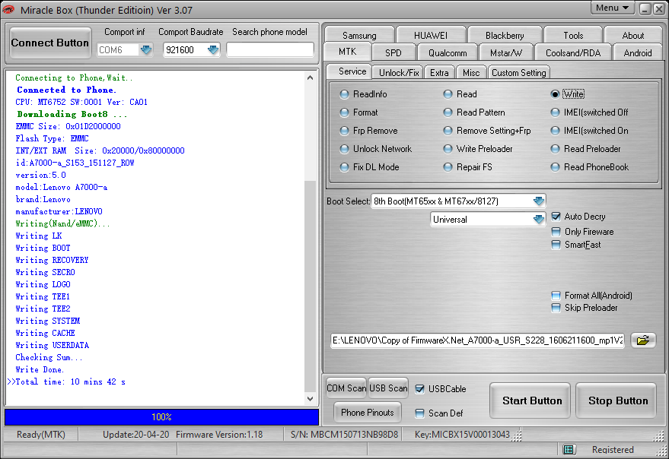
Task: Open the Tools tab
Action: click(573, 35)
